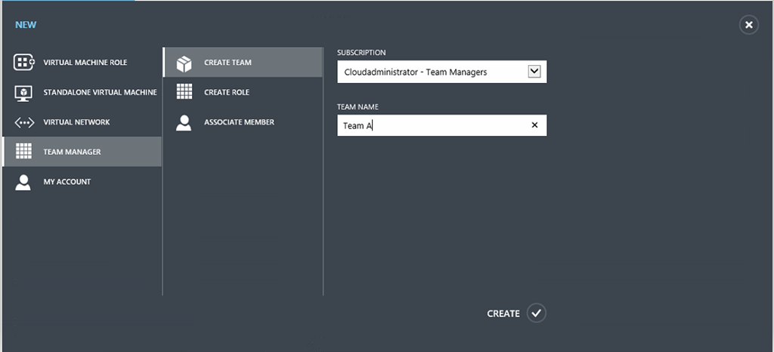Click the Standalone Virtual Machine monitor icon
The width and height of the screenshot is (774, 352).
pos(23,92)
